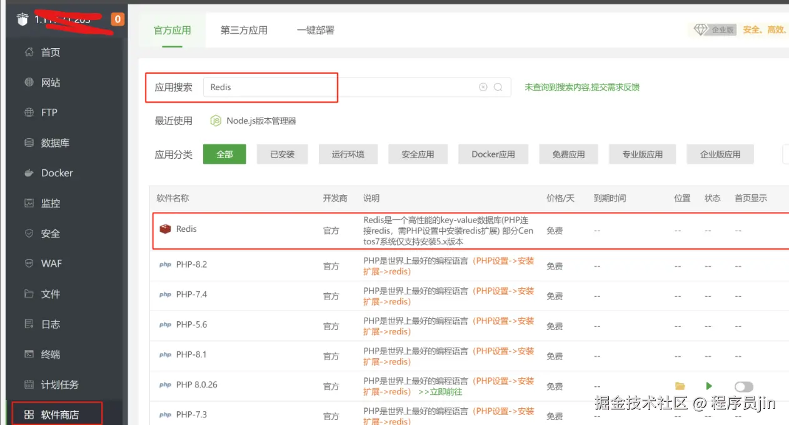This screenshot has height=425, width=789.
Task: Filter by 已安装 category
Action: tap(282, 154)
